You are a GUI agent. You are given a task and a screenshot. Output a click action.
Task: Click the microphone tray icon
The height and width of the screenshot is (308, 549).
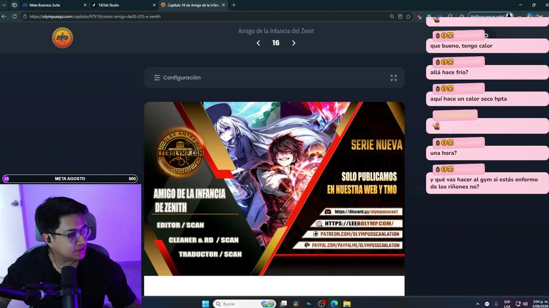496,304
